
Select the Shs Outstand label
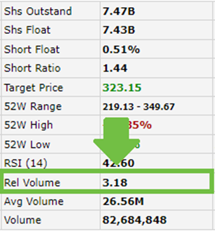click(38, 11)
